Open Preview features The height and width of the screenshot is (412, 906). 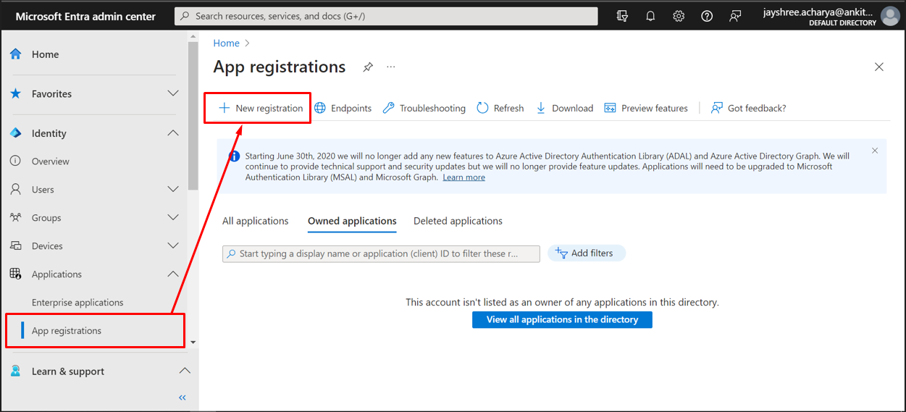pyautogui.click(x=646, y=108)
